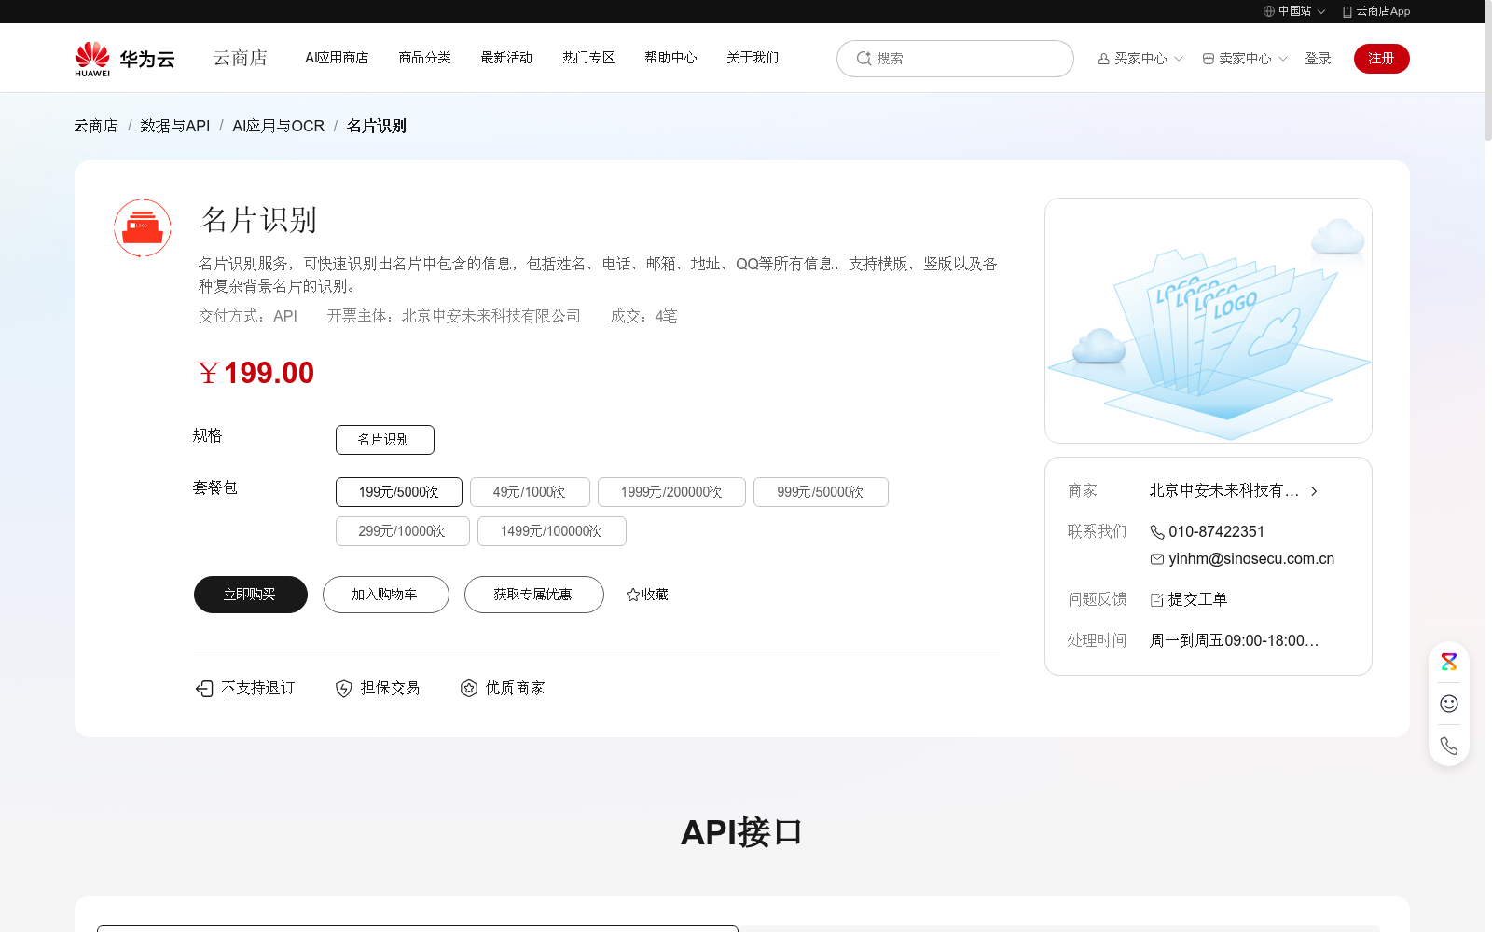Select the 49元/1000次 package

[530, 492]
